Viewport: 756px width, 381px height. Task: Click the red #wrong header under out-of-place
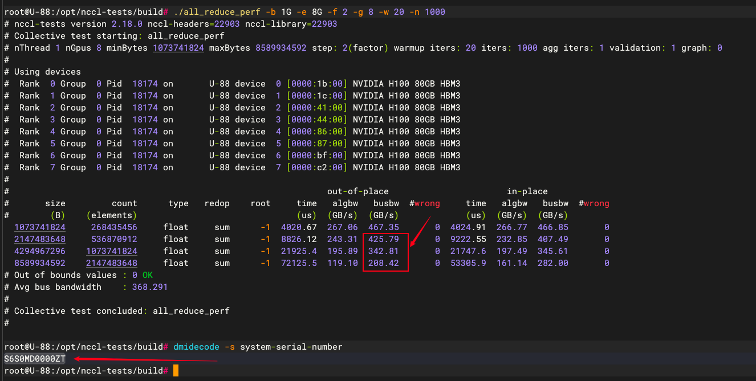pyautogui.click(x=424, y=203)
